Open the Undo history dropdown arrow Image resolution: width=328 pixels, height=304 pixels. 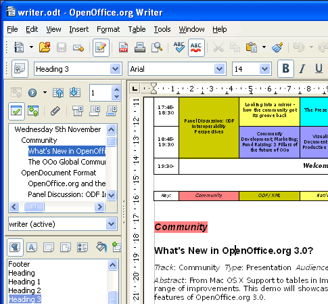coord(311,47)
